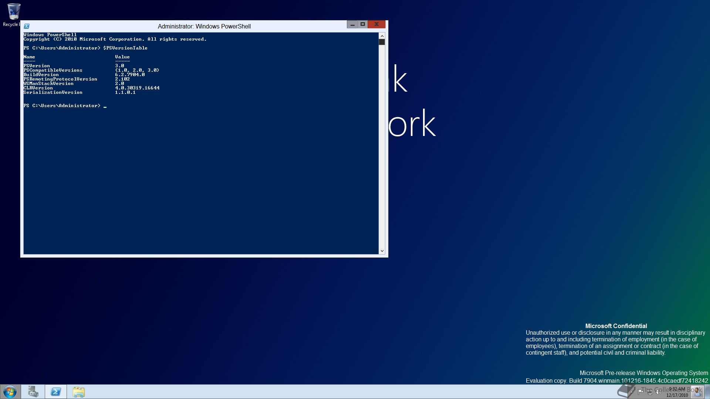Image resolution: width=710 pixels, height=399 pixels.
Task: Click the PowerShell scrollbar down arrow
Action: [x=382, y=251]
